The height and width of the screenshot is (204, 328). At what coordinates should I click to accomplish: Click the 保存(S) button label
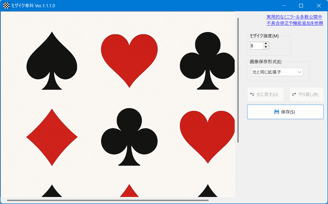click(288, 112)
